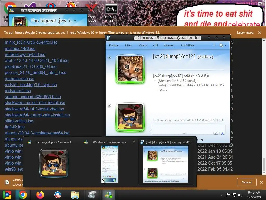
Task: Click qemumouse.iso link
Action: click(x=19, y=79)
